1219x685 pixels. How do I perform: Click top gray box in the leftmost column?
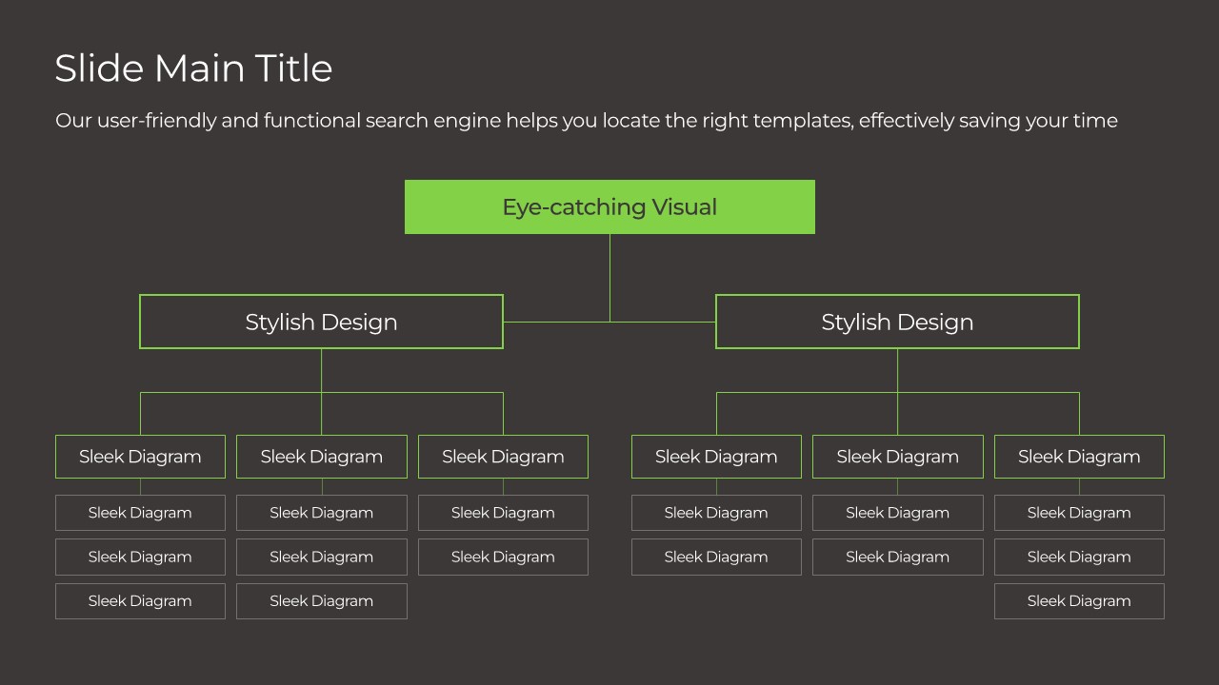pos(140,513)
